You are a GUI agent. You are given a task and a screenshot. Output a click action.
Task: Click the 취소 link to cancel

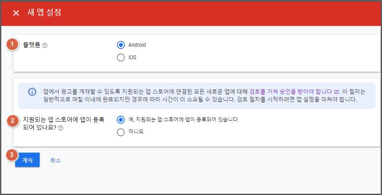point(55,160)
